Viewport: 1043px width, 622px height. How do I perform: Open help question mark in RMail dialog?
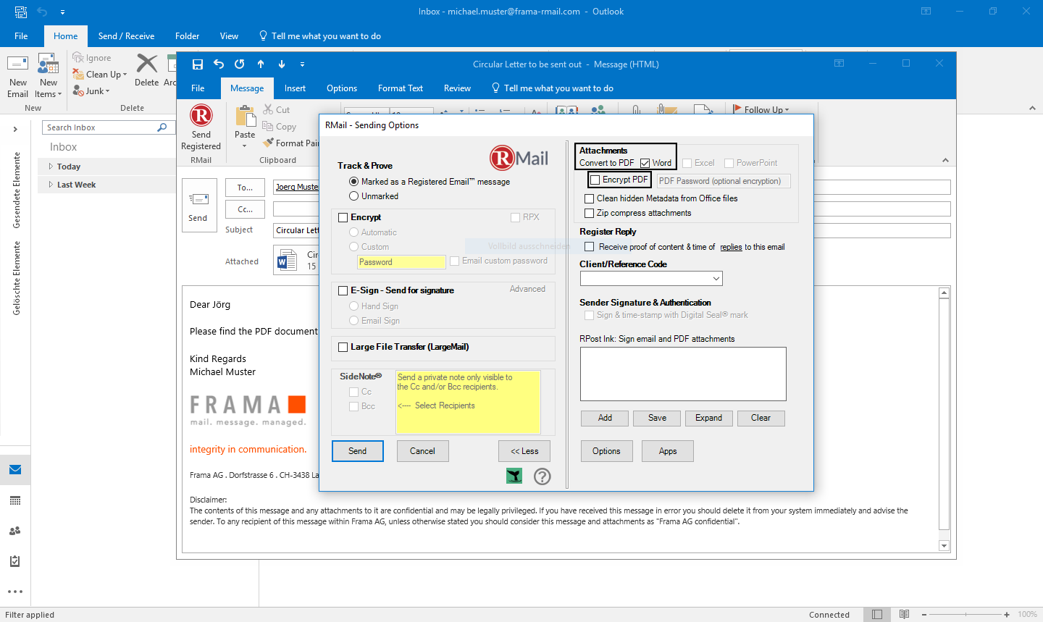(x=543, y=476)
